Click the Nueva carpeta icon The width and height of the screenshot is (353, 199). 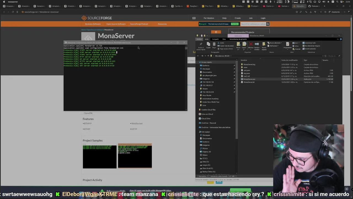pyautogui.click(x=264, y=44)
